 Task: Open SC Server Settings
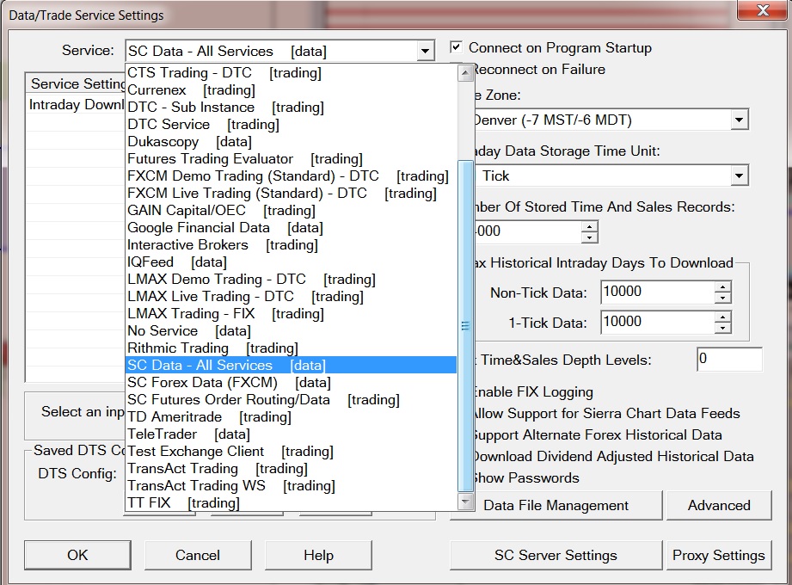[x=556, y=555]
